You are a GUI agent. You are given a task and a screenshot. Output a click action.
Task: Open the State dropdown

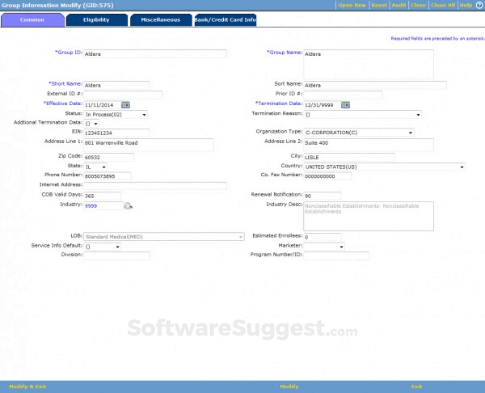(x=95, y=167)
